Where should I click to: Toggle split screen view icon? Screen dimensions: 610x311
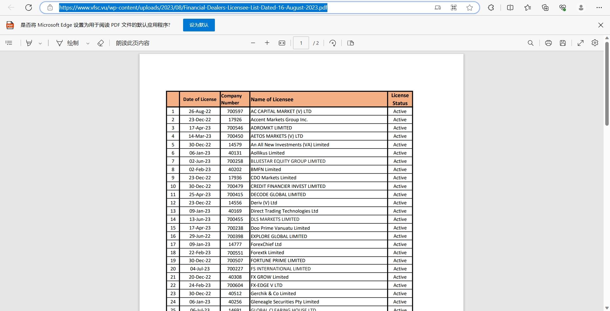click(x=510, y=8)
